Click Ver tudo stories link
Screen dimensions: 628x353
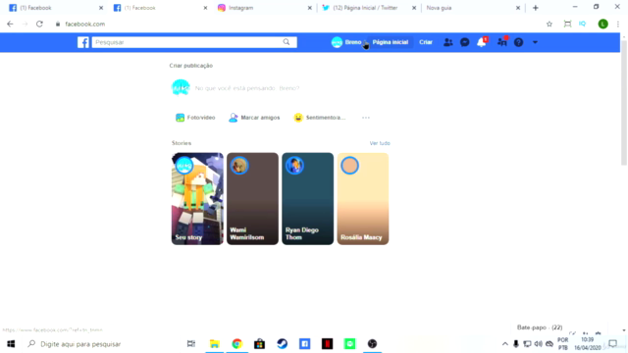pos(380,143)
